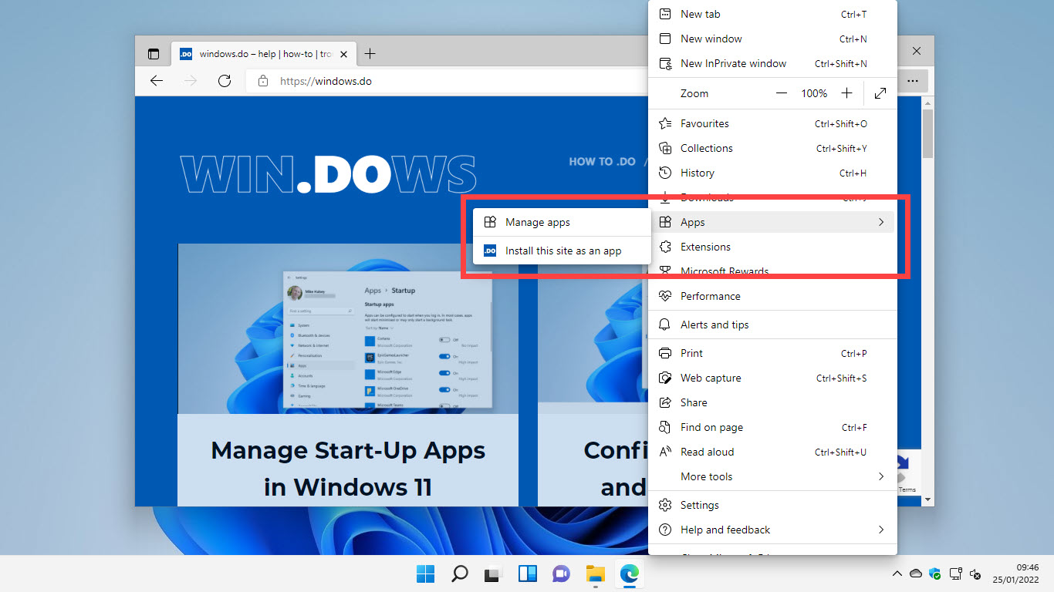The height and width of the screenshot is (592, 1054).
Task: Click the Print printer icon in menu
Action: 665,353
